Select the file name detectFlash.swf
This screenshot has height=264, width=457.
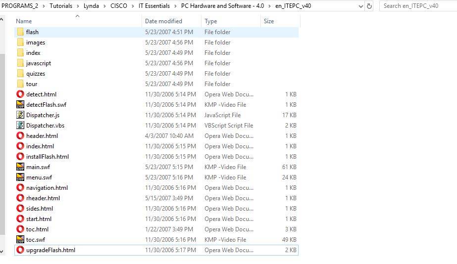(x=47, y=105)
